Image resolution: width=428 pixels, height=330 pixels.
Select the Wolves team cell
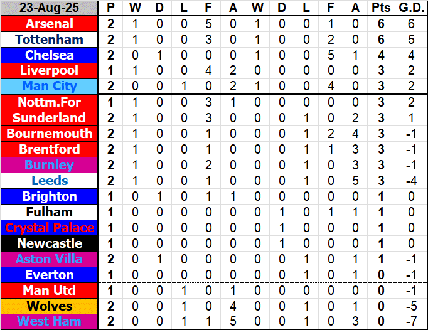(50, 306)
